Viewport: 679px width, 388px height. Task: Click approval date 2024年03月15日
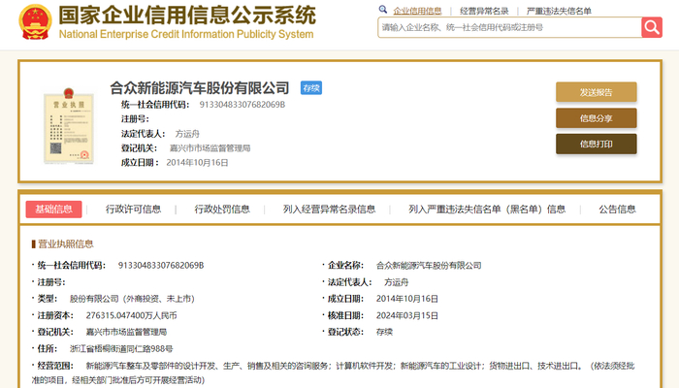click(407, 315)
